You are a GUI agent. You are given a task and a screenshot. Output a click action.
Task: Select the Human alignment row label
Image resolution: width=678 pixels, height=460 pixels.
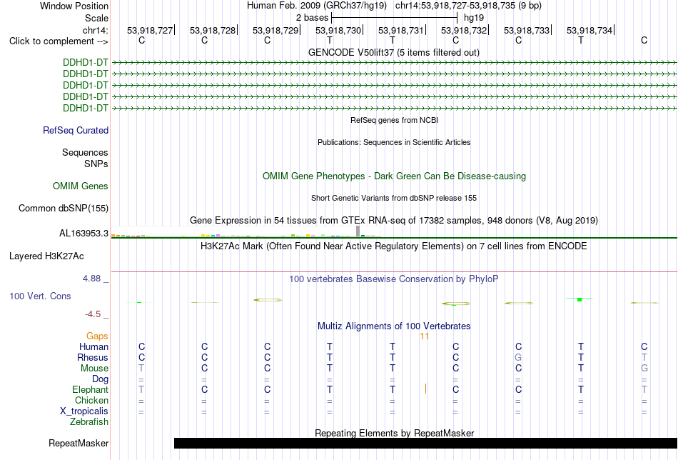tap(93, 346)
